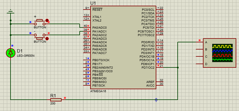The image size is (239, 111).
Task: Click the D1 reference label
Action: click(20, 51)
